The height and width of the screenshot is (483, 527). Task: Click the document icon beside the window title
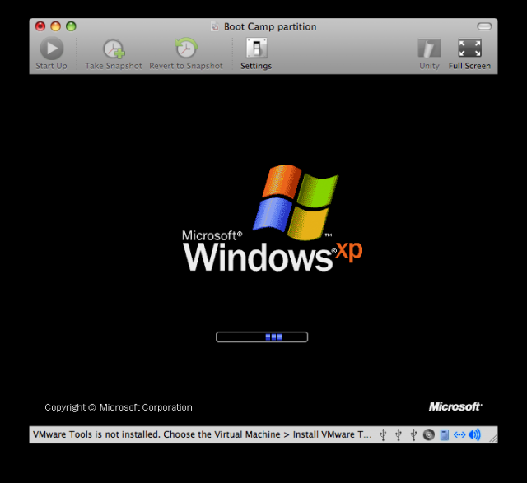pyautogui.click(x=215, y=26)
